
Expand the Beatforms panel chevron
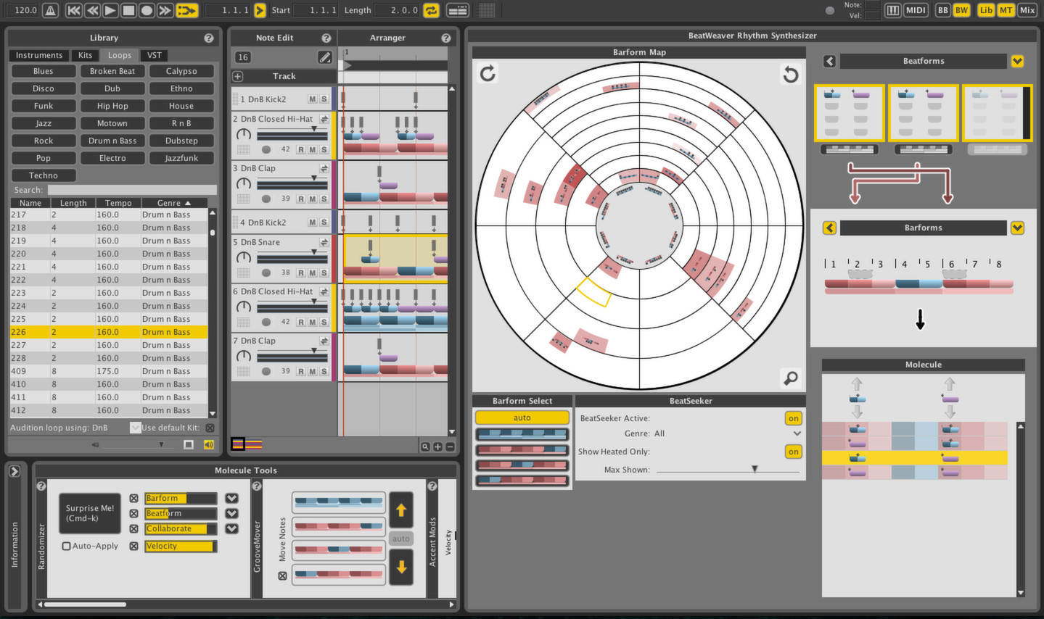(1018, 61)
